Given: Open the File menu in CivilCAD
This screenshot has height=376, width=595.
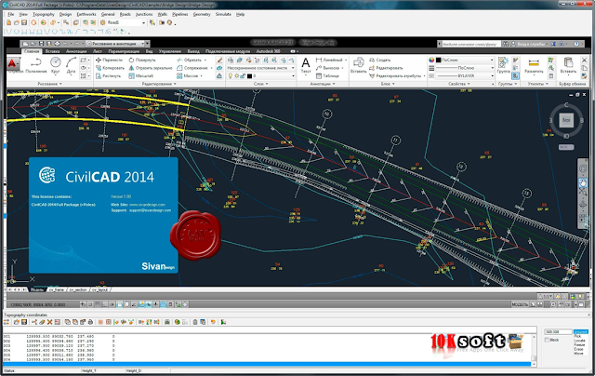Looking at the screenshot, I should [x=11, y=15].
